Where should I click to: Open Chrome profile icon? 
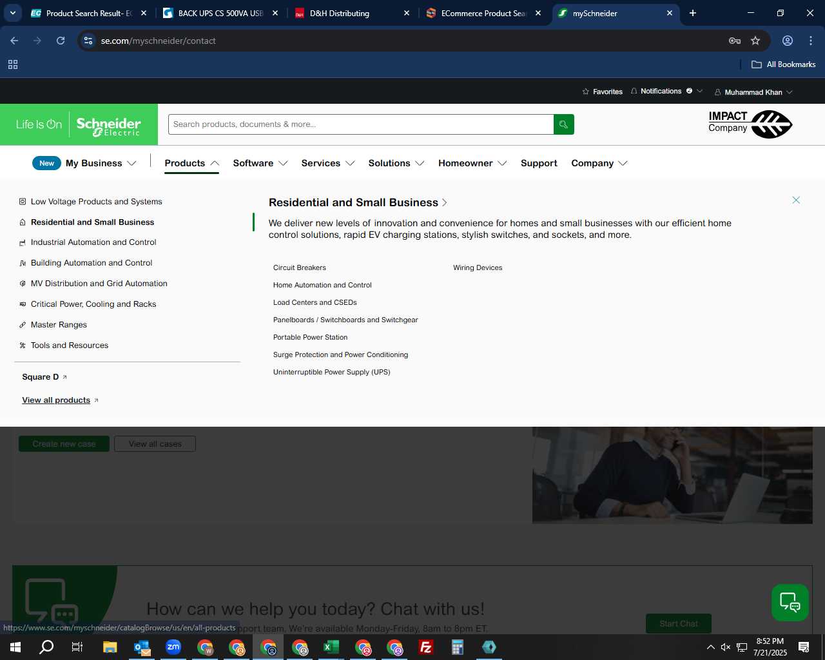coord(787,41)
